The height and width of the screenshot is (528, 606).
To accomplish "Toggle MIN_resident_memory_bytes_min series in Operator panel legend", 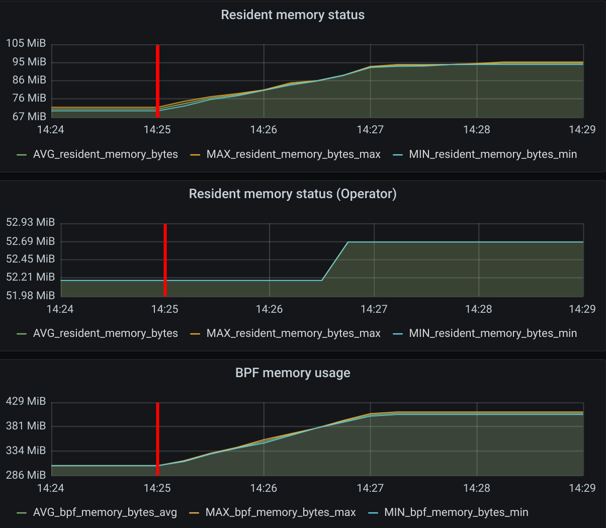I will point(493,333).
